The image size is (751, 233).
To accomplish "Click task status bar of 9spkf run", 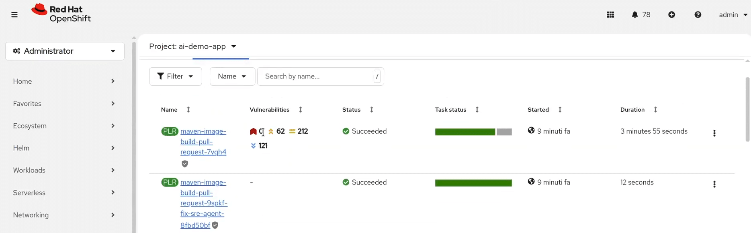I will coord(473,183).
